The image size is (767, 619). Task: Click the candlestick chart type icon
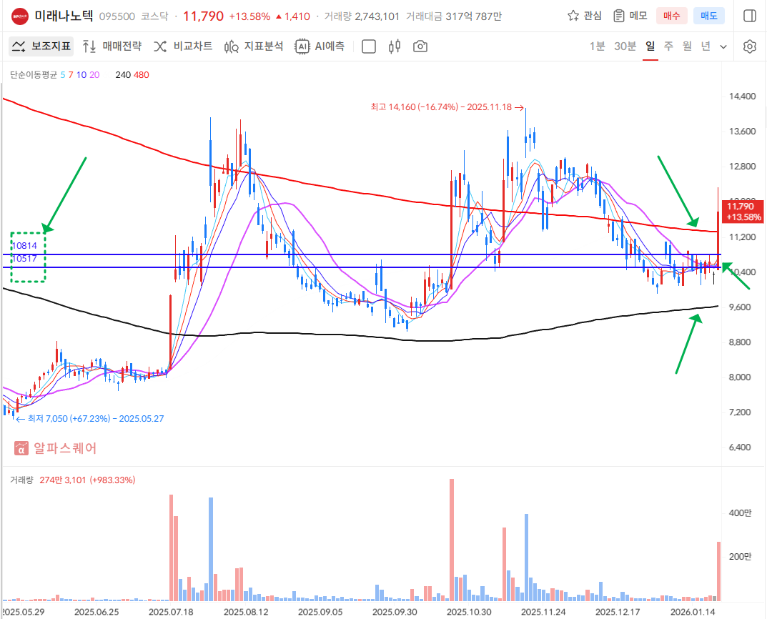point(394,46)
